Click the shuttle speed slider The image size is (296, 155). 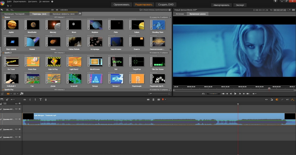click(213, 94)
